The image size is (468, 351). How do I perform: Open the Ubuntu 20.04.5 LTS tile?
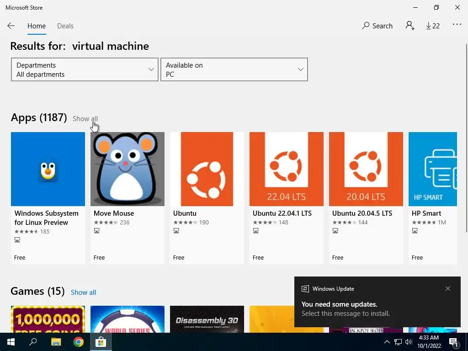click(366, 198)
